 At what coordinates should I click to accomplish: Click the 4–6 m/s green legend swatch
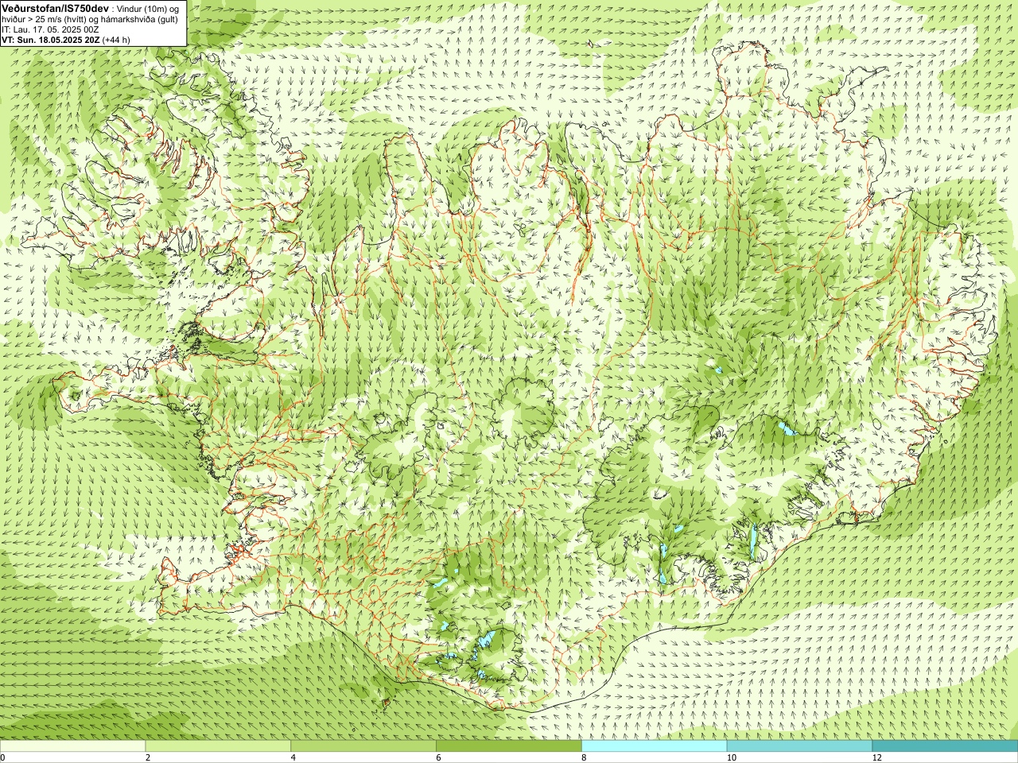pyautogui.click(x=363, y=746)
